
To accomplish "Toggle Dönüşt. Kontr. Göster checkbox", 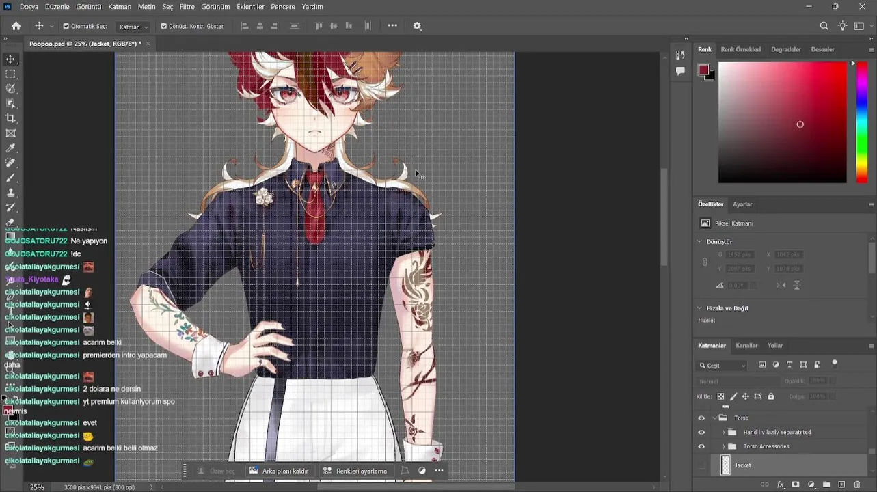I will pos(164,26).
